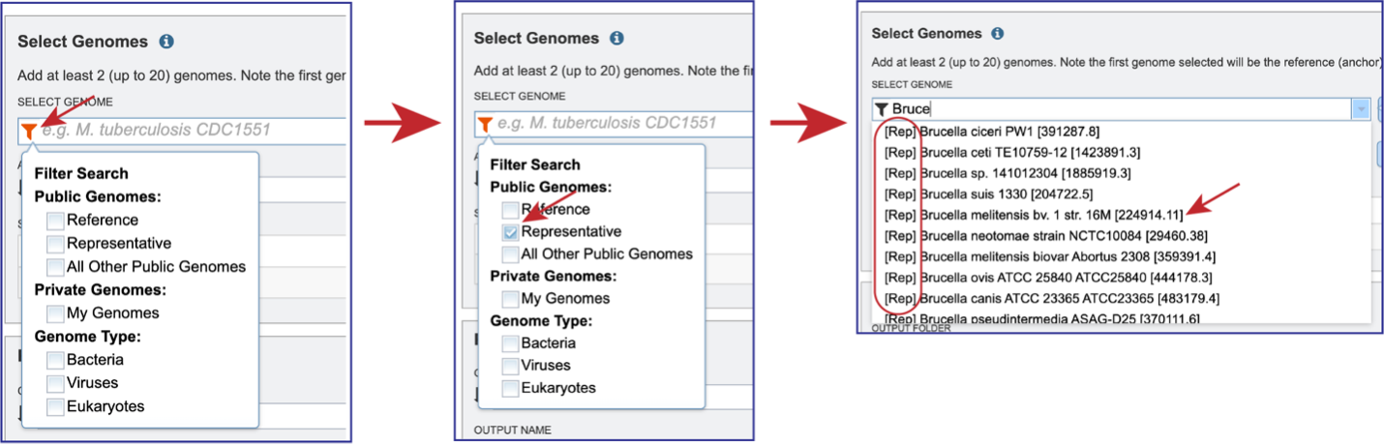Screen dimensions: 1384x446
Task: Tick the Eukaryotes checkbox in the left panel
Action: coord(55,406)
